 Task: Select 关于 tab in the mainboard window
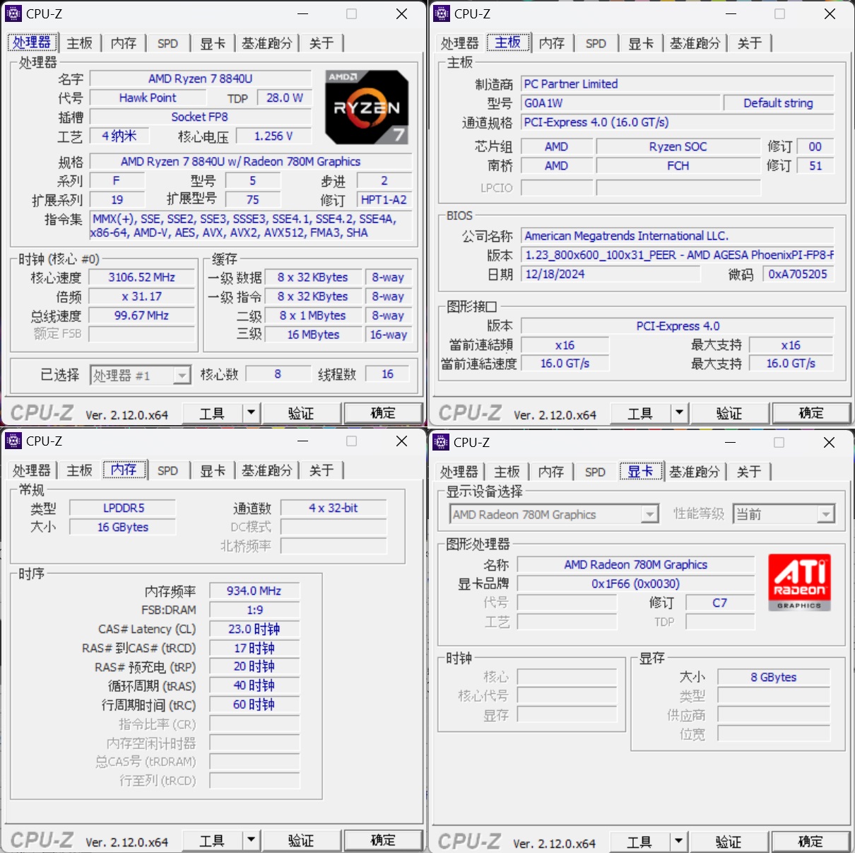pyautogui.click(x=750, y=43)
